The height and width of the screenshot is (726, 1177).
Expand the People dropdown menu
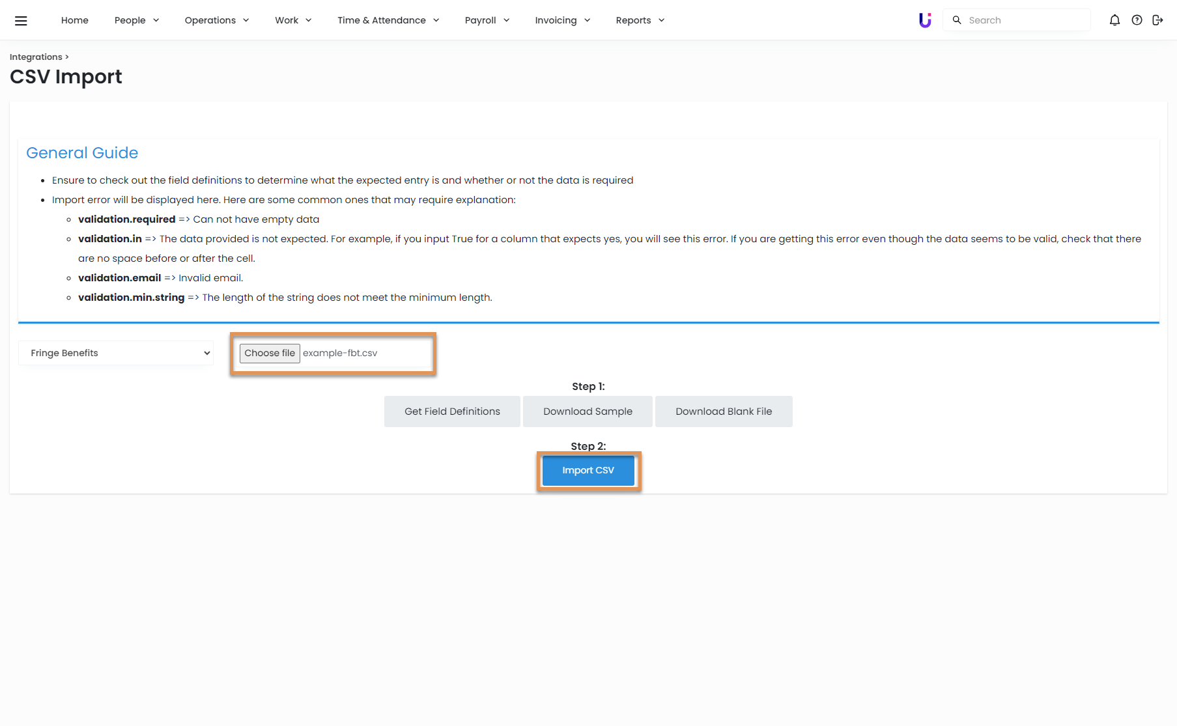tap(137, 20)
